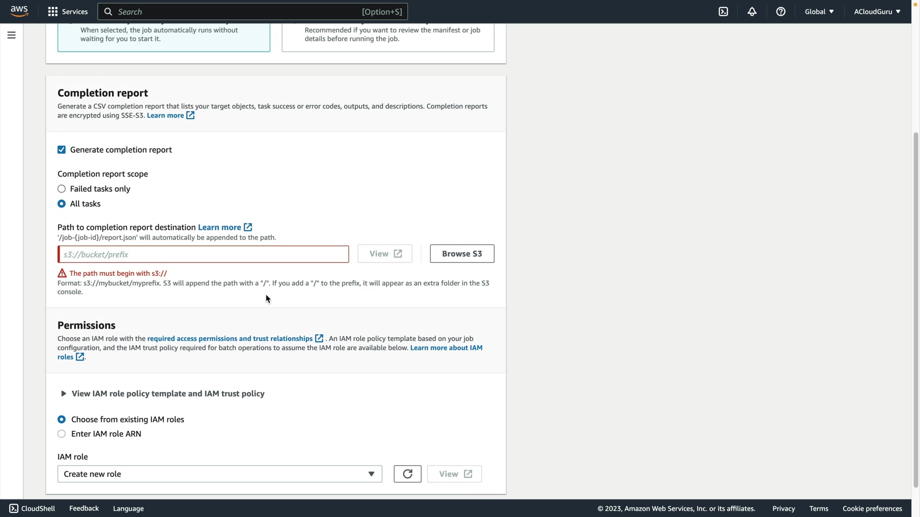Uncheck Generate completion report checkbox
Image resolution: width=920 pixels, height=517 pixels.
click(61, 150)
